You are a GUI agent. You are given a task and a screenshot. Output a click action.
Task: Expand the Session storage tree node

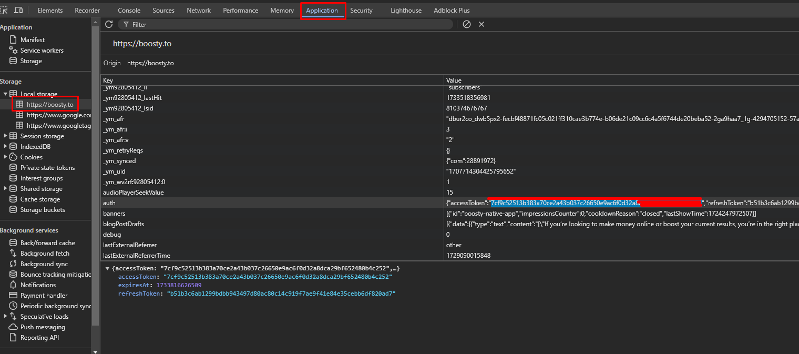[x=6, y=136]
